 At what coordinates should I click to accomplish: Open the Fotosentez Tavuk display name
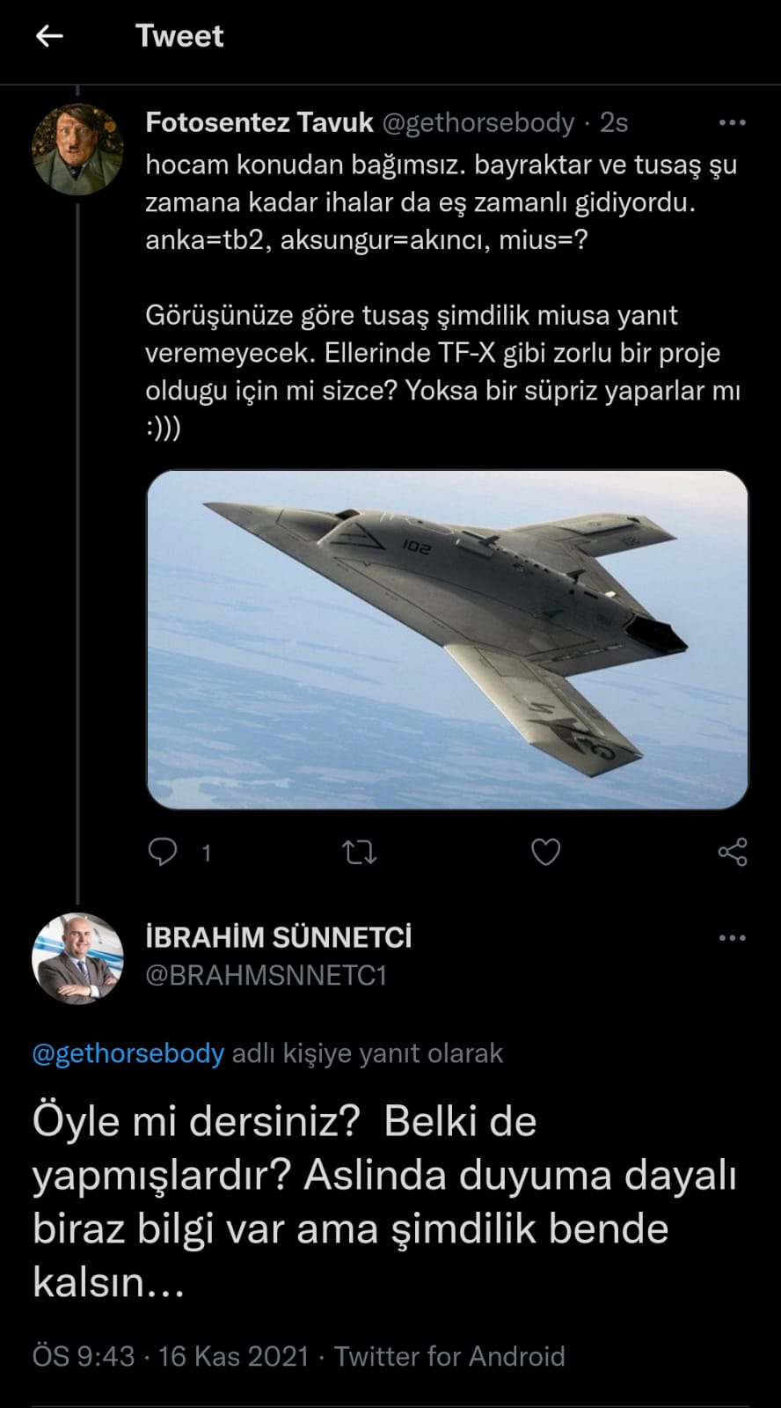coord(259,122)
